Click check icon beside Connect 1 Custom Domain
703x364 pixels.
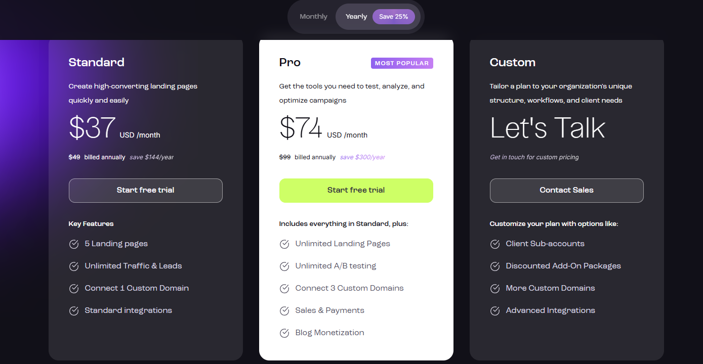(x=74, y=289)
